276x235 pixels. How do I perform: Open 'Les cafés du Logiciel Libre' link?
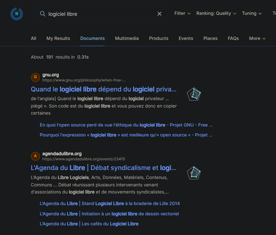coord(89,224)
